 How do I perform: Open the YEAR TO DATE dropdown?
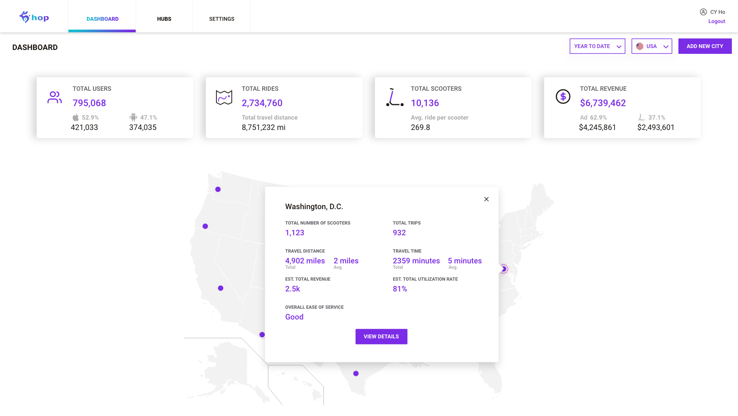(x=597, y=46)
